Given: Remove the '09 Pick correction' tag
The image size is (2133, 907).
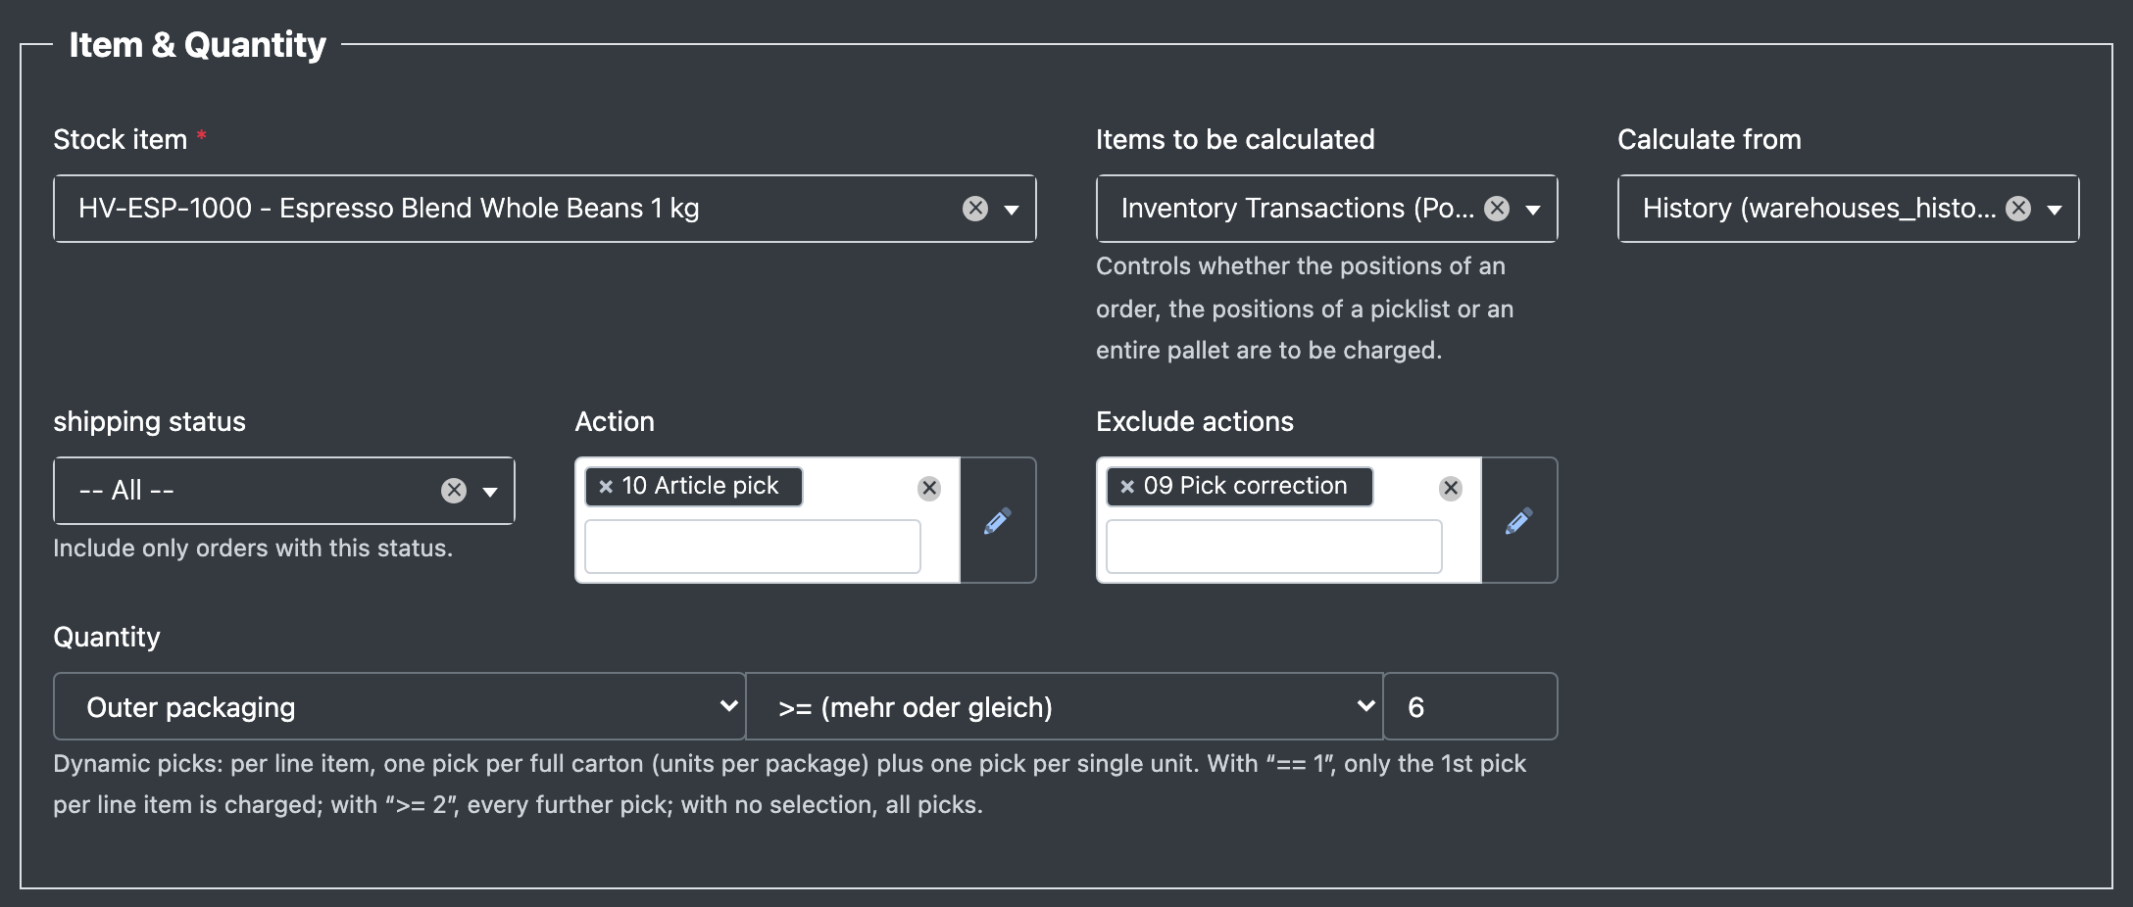Looking at the screenshot, I should [x=1127, y=487].
